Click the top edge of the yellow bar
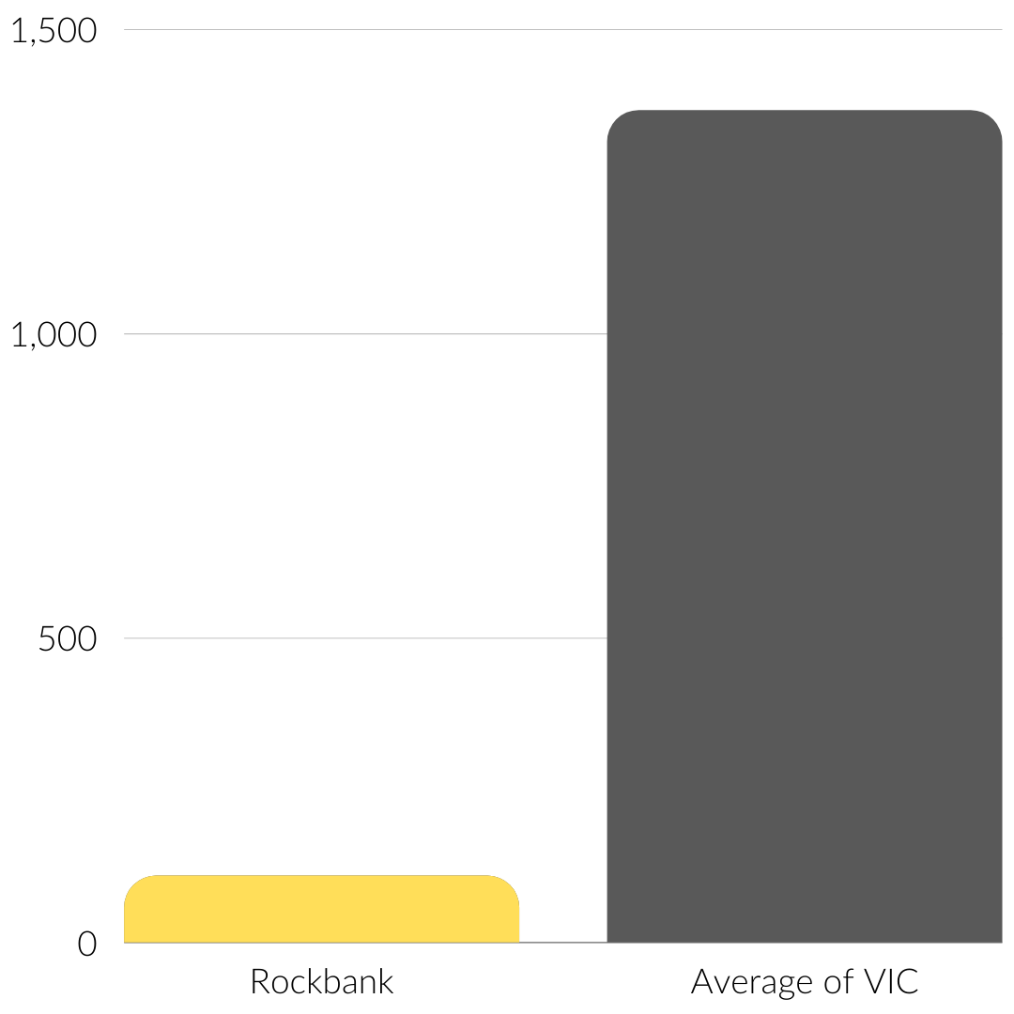Image resolution: width=1014 pixels, height=1014 pixels. coord(321,876)
